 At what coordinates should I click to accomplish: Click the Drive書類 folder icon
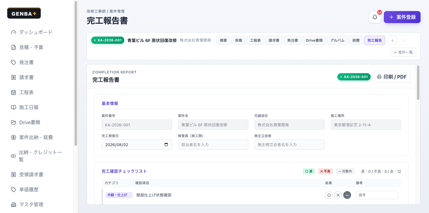click(x=13, y=122)
